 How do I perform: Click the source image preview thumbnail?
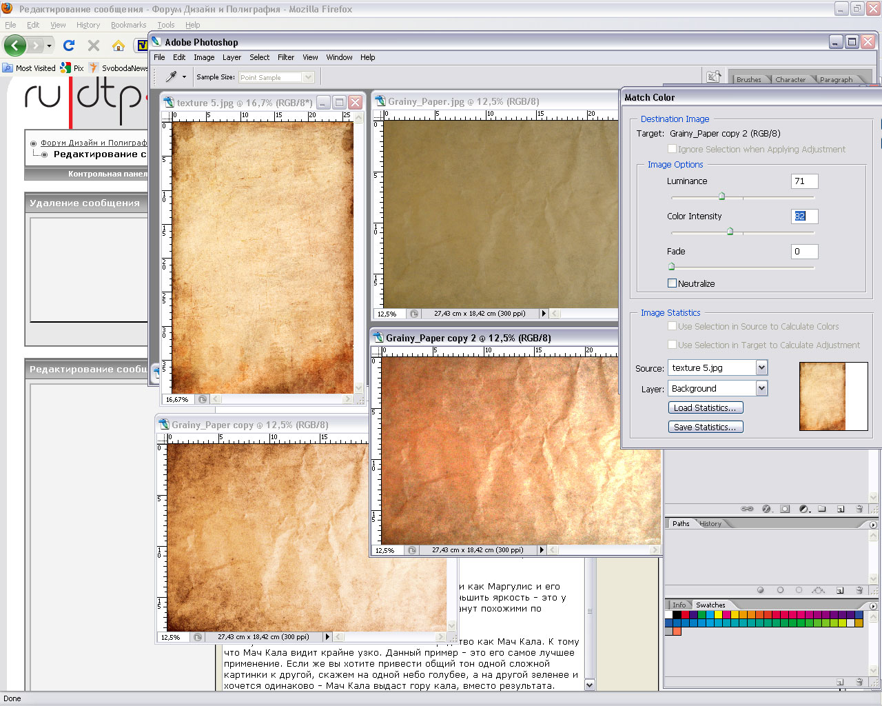(x=833, y=396)
